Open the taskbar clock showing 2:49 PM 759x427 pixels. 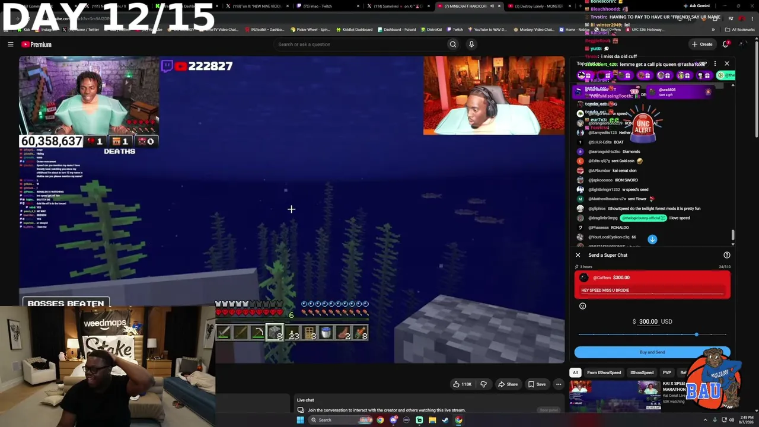click(x=745, y=420)
